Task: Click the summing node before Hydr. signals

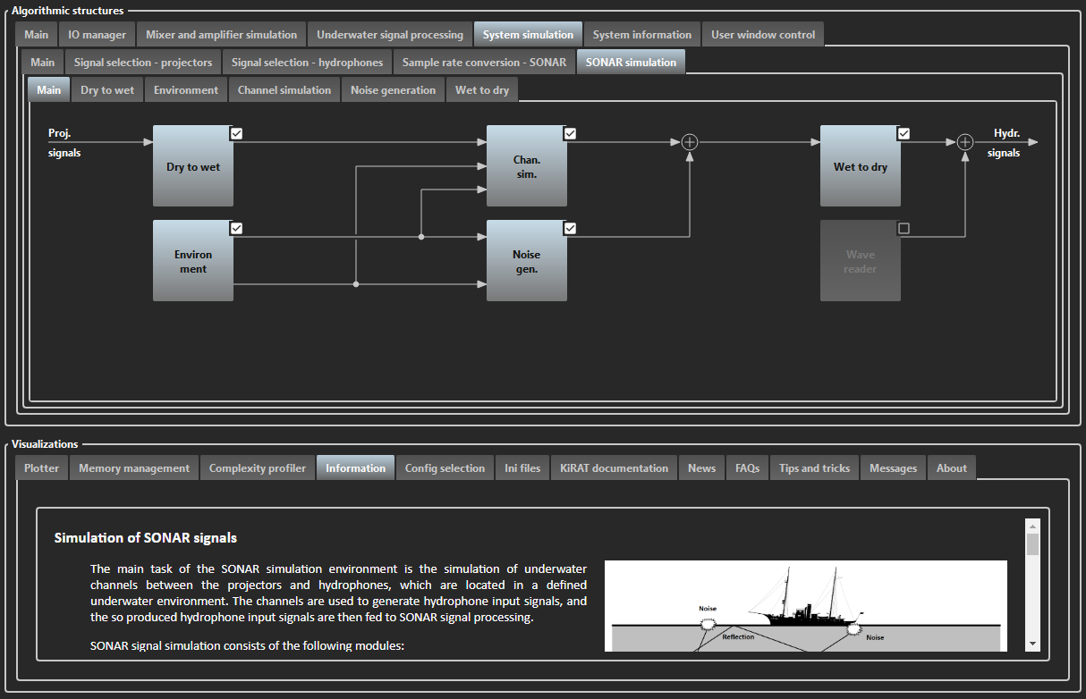Action: pos(965,142)
